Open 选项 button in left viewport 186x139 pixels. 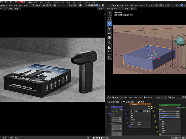pos(101,9)
